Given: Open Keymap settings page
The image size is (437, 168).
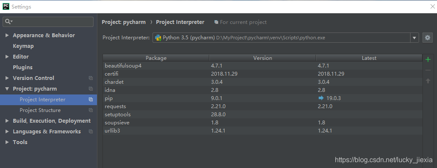Looking at the screenshot, I should click(23, 46).
